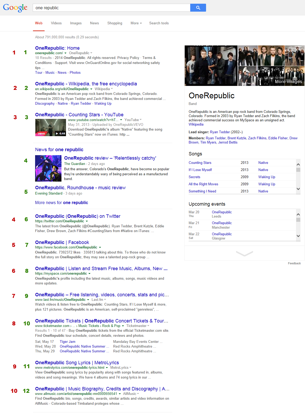The image size is (305, 415).
Task: Open the Myspace Listen and Stream result
Action: pyautogui.click(x=101, y=269)
